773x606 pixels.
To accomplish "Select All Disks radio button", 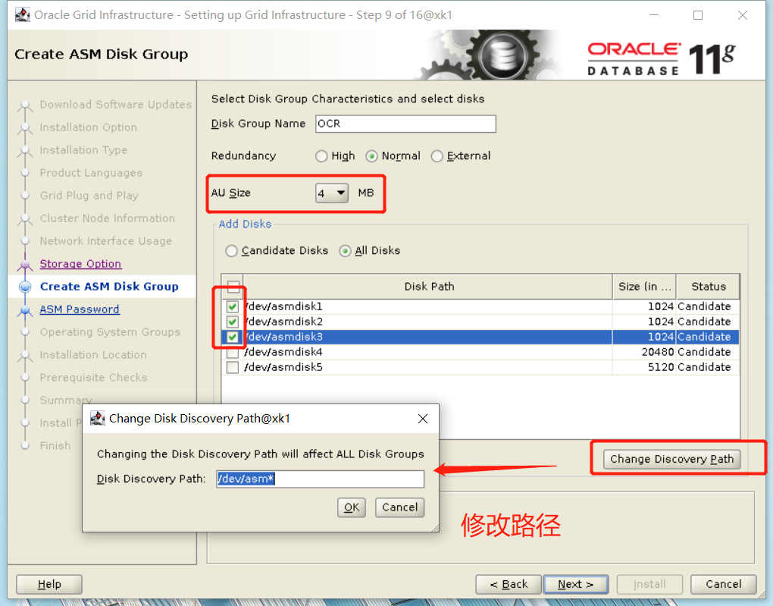I will [345, 251].
